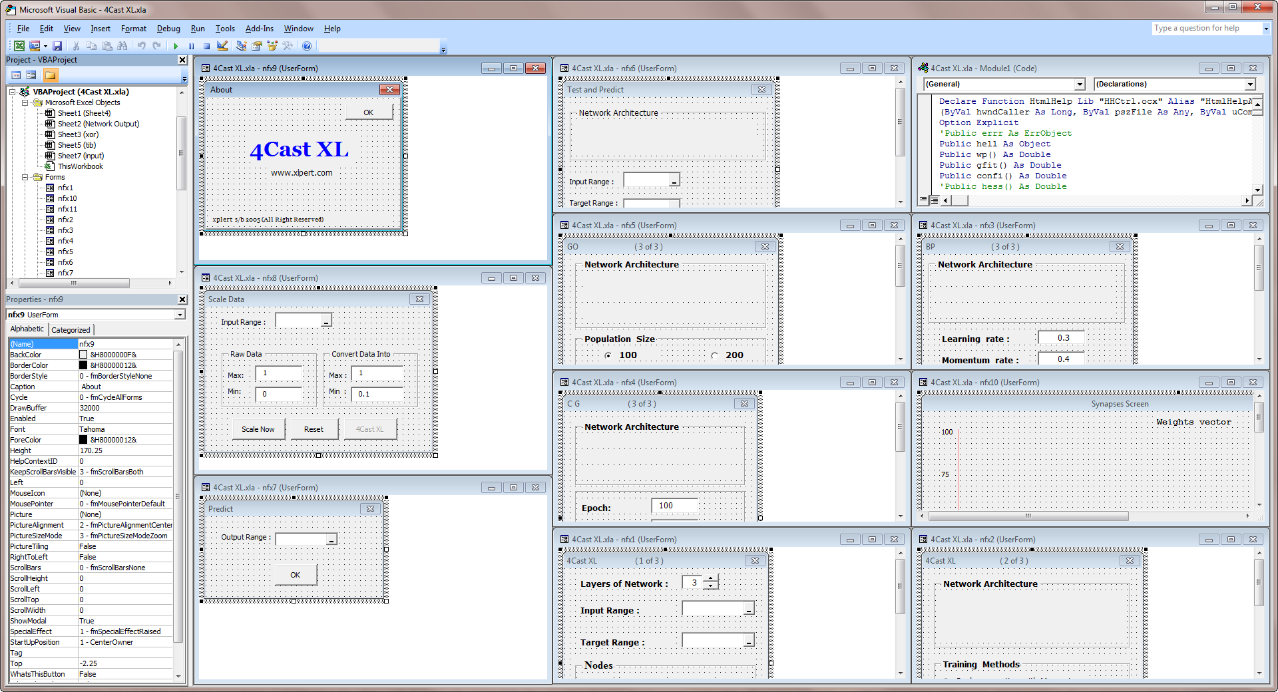Image resolution: width=1278 pixels, height=692 pixels.
Task: Close the Project - VBAProject panel
Action: [x=182, y=60]
